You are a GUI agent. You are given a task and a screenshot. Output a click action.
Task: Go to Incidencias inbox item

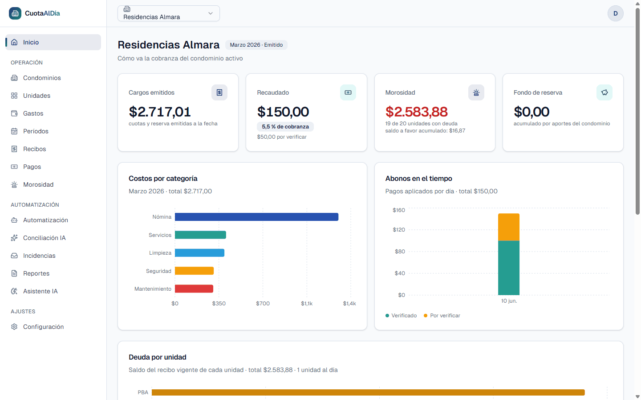[x=53, y=256]
